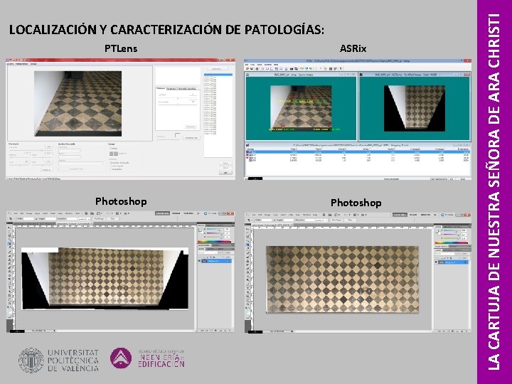Screen dimensions: 512x384
Task: Click the rectified floor image in ASRix right pane
Action: point(415,108)
